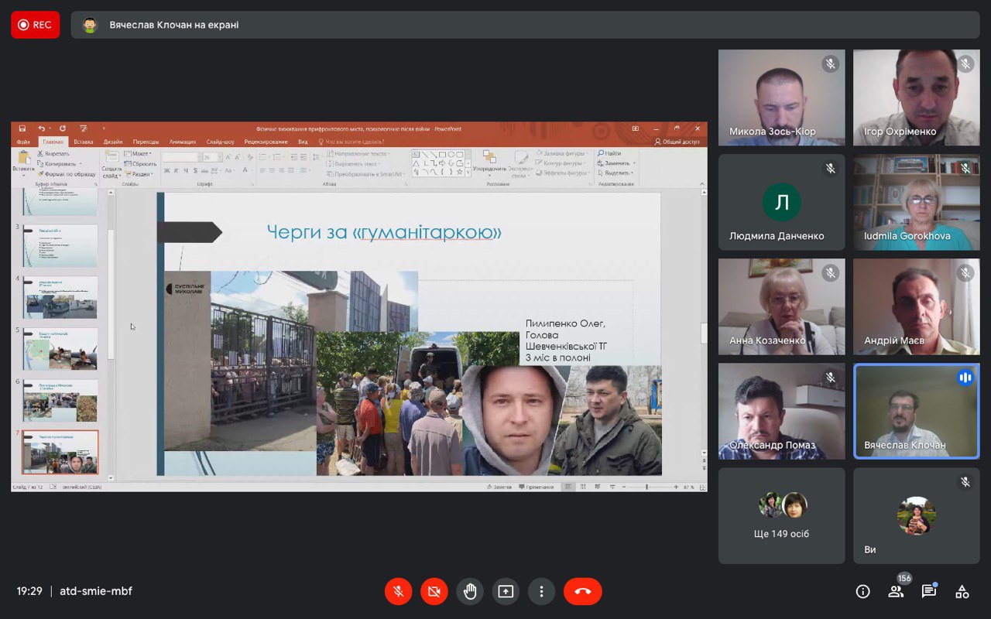The height and width of the screenshot is (619, 991).
Task: Click the Что вы хотите сделать search field
Action: point(351,142)
